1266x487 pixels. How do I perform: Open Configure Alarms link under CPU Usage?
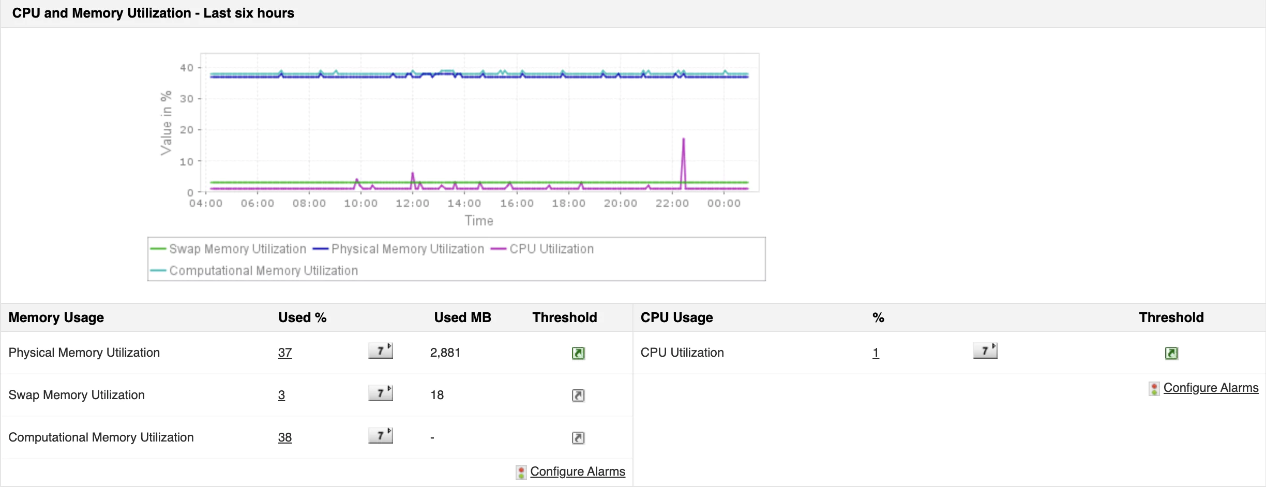1211,388
